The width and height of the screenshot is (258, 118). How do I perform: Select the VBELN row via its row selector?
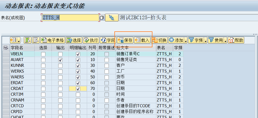coord(6,54)
